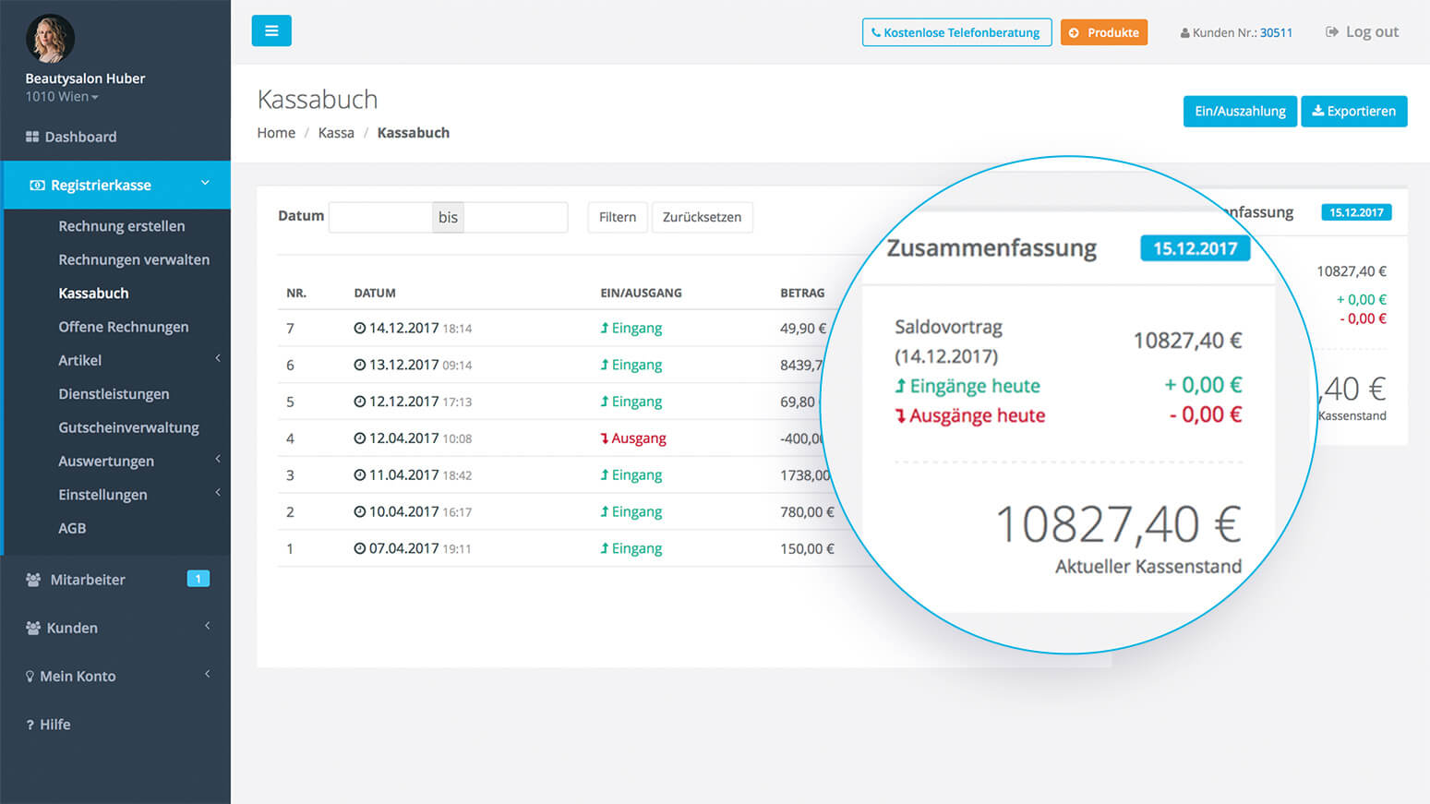Click the Mitarbeiter people icon
Image resolution: width=1430 pixels, height=804 pixels.
[31, 579]
